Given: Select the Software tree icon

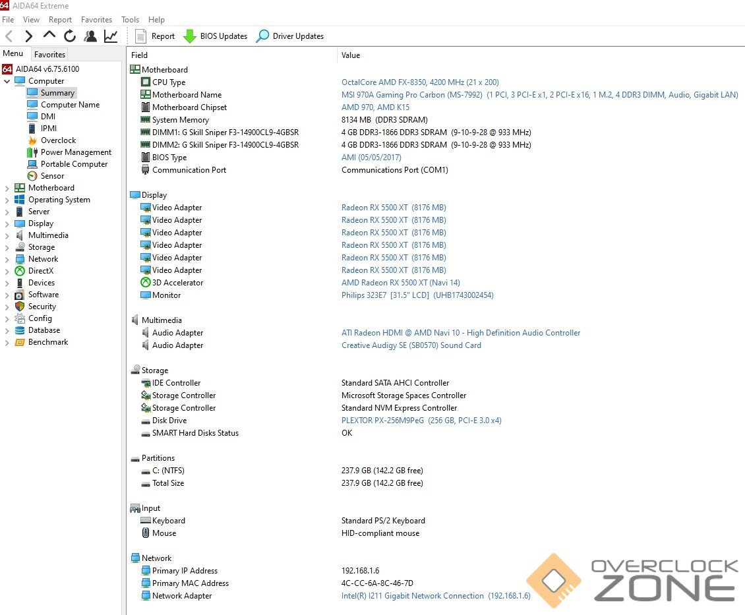Looking at the screenshot, I should click(20, 295).
